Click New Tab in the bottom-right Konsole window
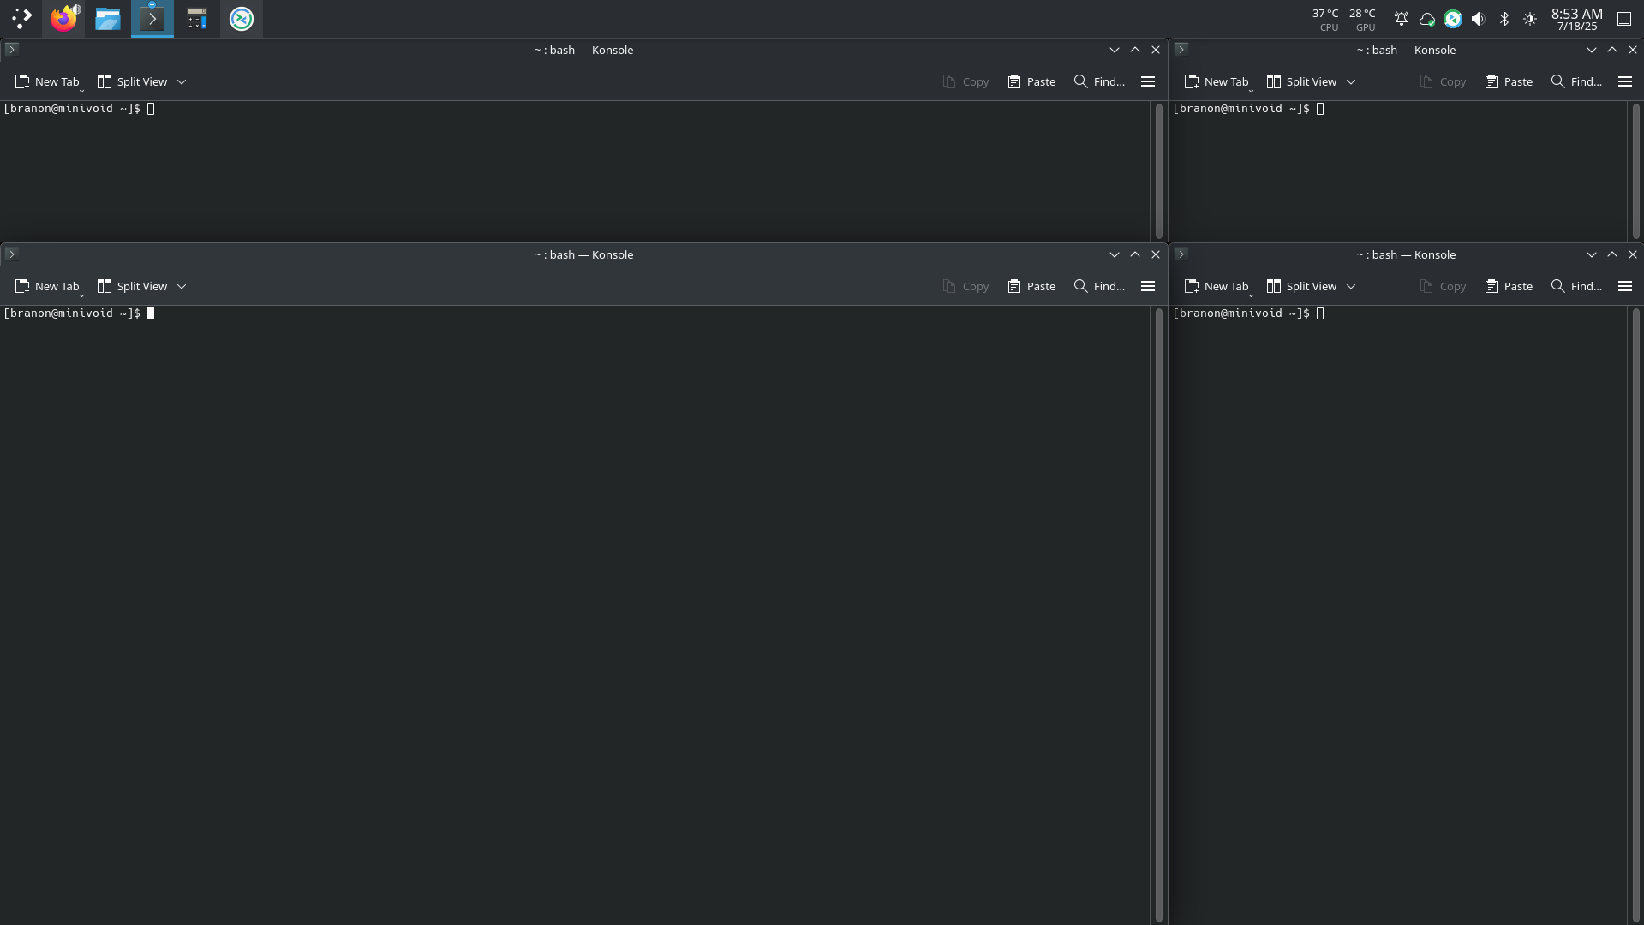The width and height of the screenshot is (1644, 925). point(1217,286)
